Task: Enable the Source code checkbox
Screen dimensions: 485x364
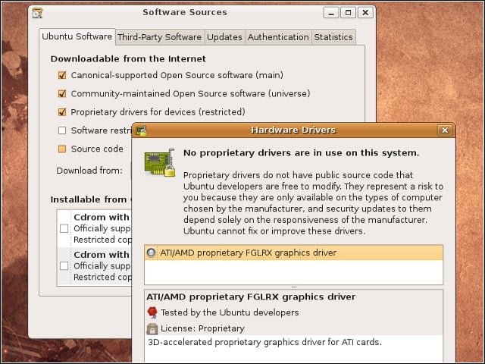Action: pyautogui.click(x=62, y=149)
